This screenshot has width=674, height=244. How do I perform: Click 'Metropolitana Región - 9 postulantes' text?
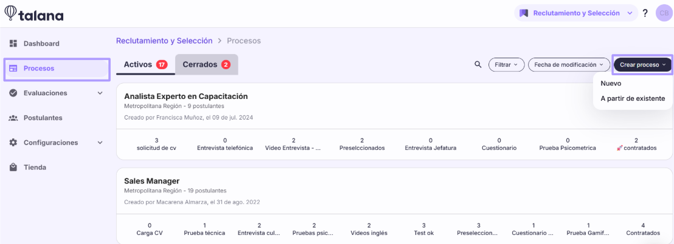tap(173, 106)
